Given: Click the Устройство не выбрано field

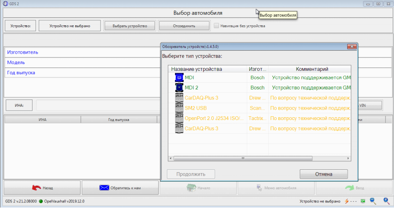Looking at the screenshot, I should (70, 26).
